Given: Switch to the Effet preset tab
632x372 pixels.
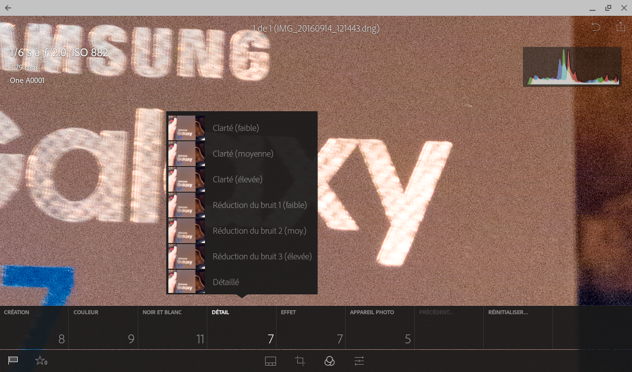Looking at the screenshot, I should pyautogui.click(x=311, y=327).
